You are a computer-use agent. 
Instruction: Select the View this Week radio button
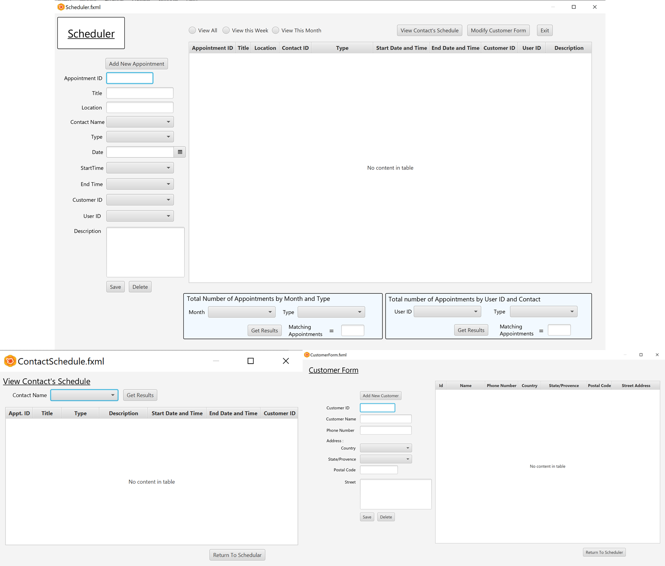[x=226, y=30]
